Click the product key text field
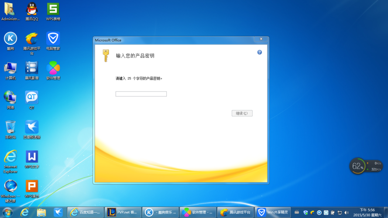This screenshot has width=388, height=218. coord(141,94)
